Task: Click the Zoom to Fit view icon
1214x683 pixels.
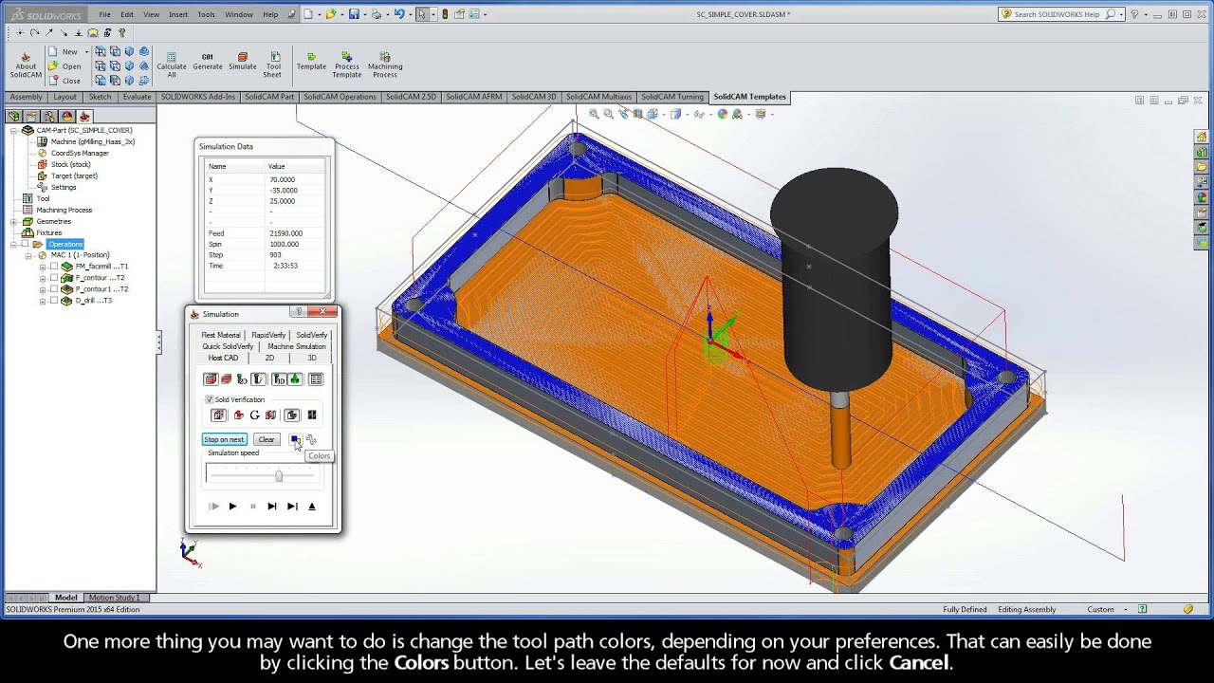Action: 594,114
